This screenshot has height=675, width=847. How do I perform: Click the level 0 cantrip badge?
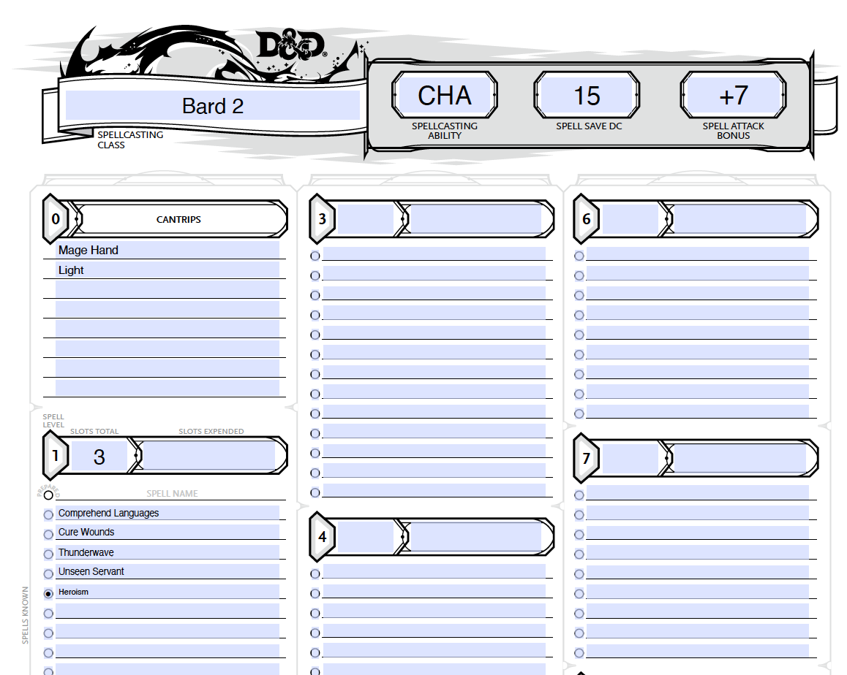point(55,218)
